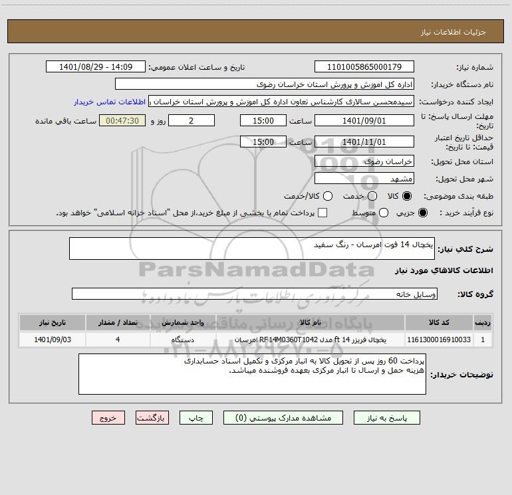
Task: Click the remaining time field 00:47:30
Action: pyautogui.click(x=122, y=121)
